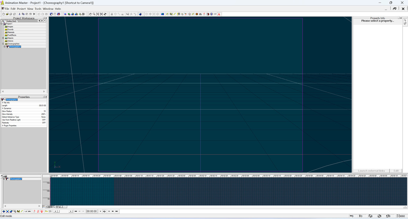Click the New document toolbar icon
Image resolution: width=408 pixels, height=219 pixels.
[x=4, y=14]
